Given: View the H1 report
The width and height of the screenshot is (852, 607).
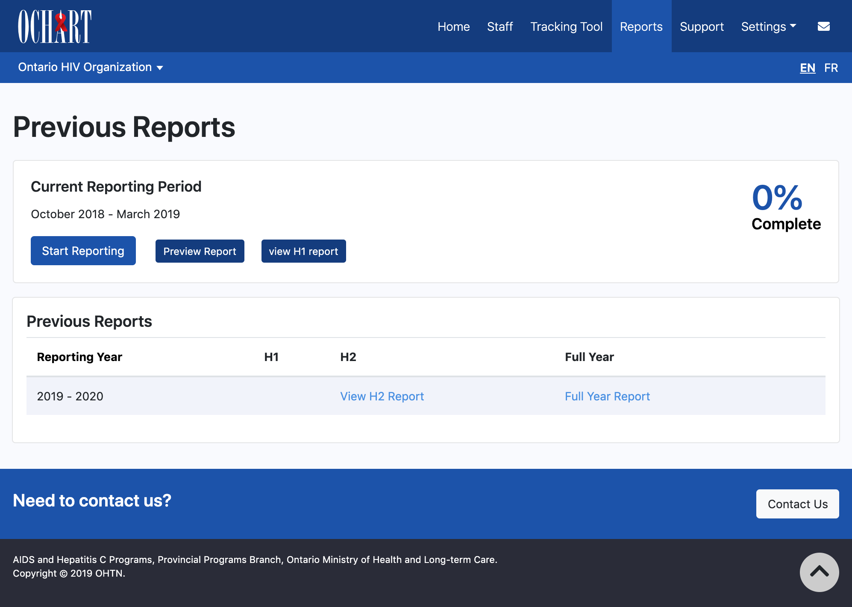Looking at the screenshot, I should coord(303,251).
